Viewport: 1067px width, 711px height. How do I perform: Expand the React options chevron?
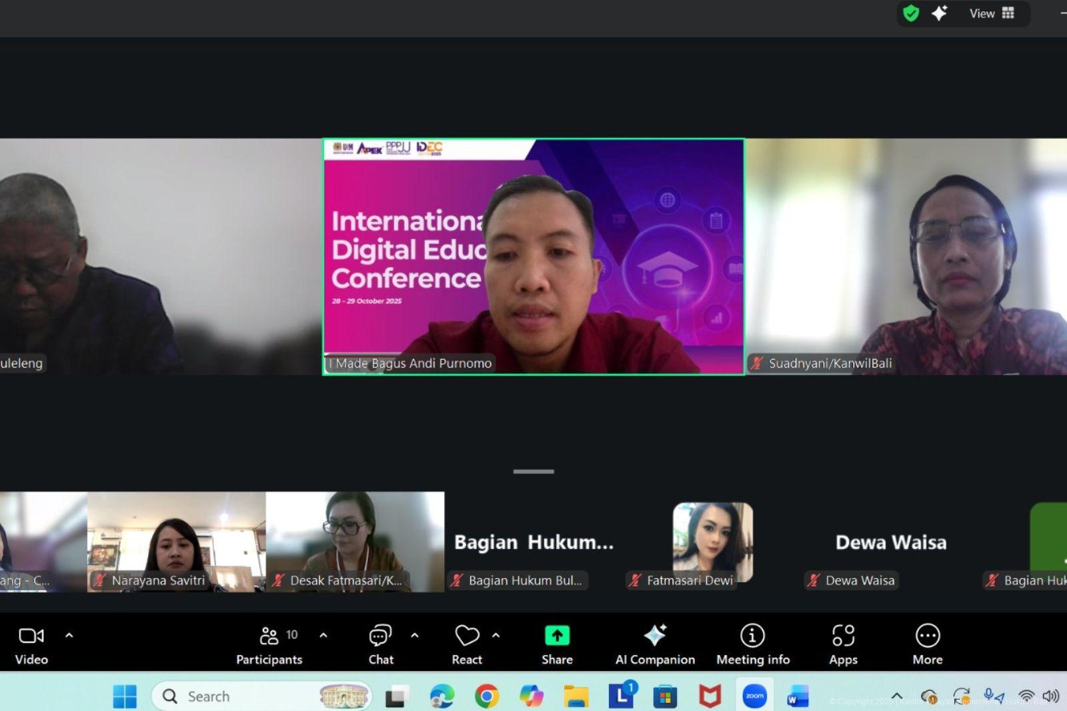click(x=496, y=635)
